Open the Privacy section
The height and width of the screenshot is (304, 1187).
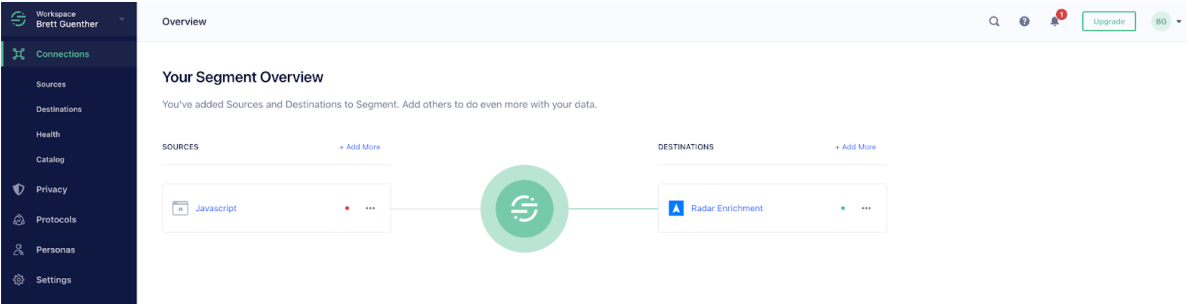tap(52, 189)
